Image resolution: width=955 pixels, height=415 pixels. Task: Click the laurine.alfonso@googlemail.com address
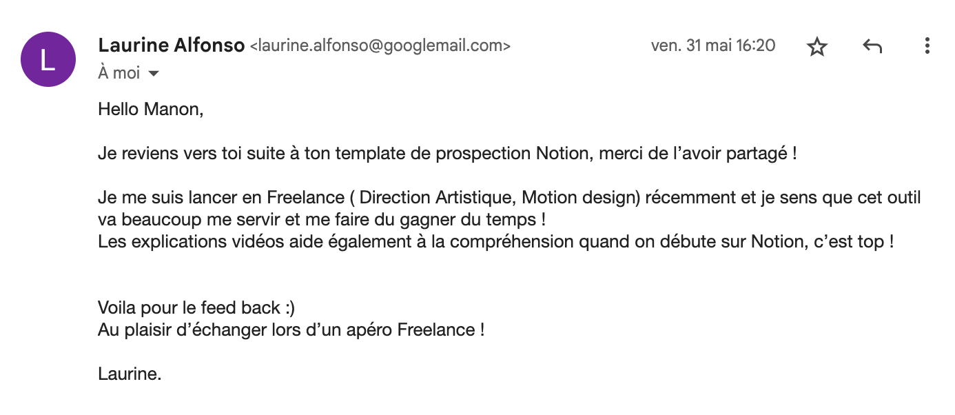click(x=380, y=46)
